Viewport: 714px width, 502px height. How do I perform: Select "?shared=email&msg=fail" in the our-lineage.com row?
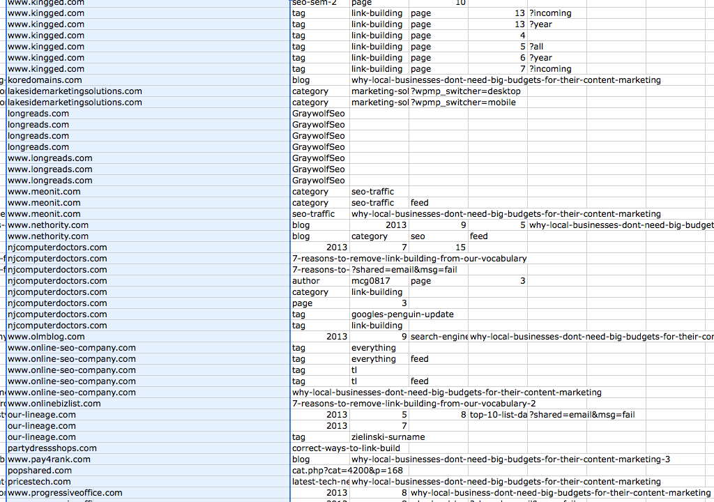coord(582,415)
